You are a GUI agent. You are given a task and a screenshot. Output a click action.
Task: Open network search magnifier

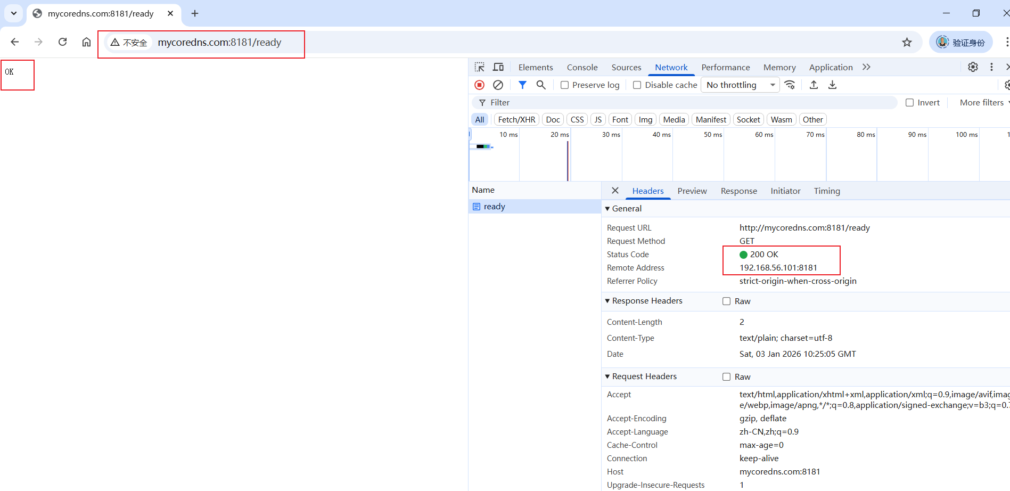pos(541,85)
